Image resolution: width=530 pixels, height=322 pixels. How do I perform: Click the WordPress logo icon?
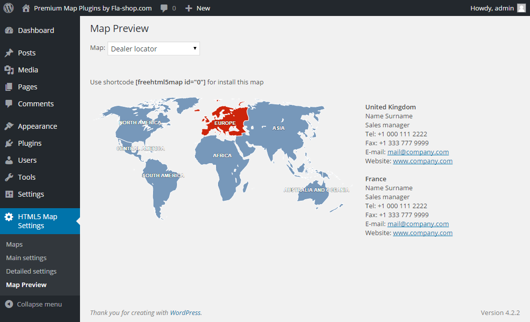[x=8, y=8]
